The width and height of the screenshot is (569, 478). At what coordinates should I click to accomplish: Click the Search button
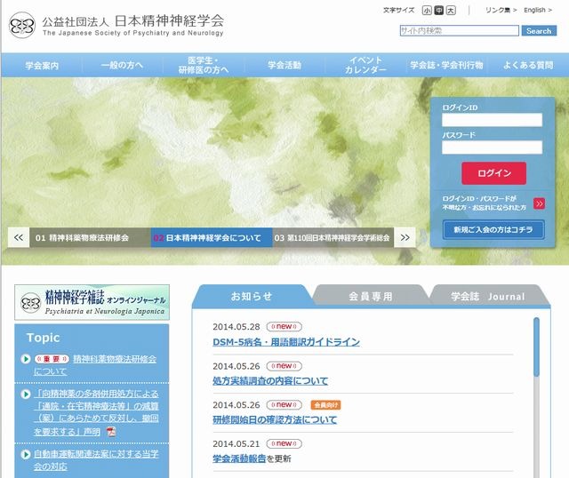tap(539, 31)
